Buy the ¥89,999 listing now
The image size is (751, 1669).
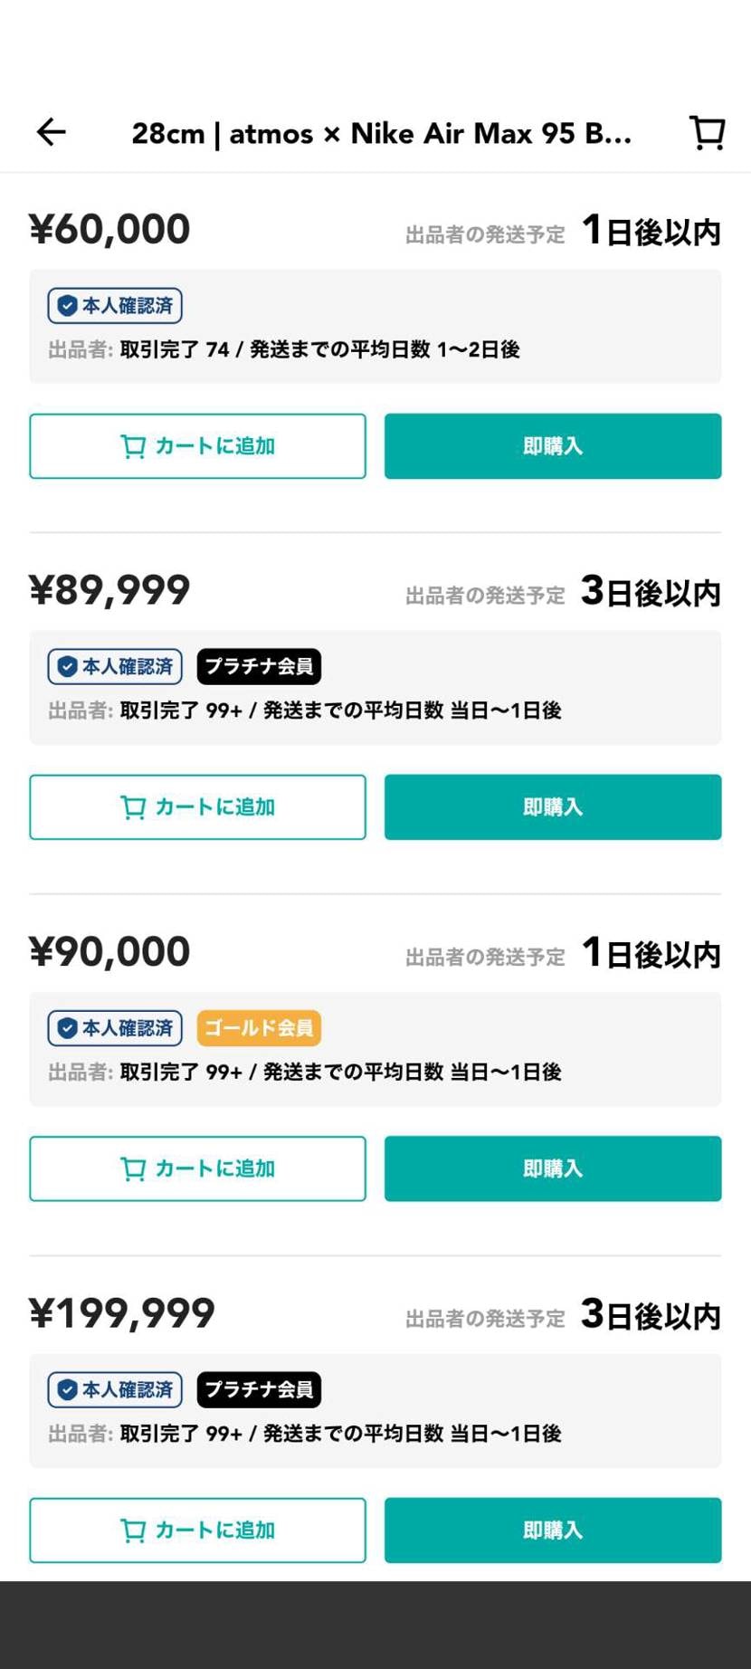[552, 806]
